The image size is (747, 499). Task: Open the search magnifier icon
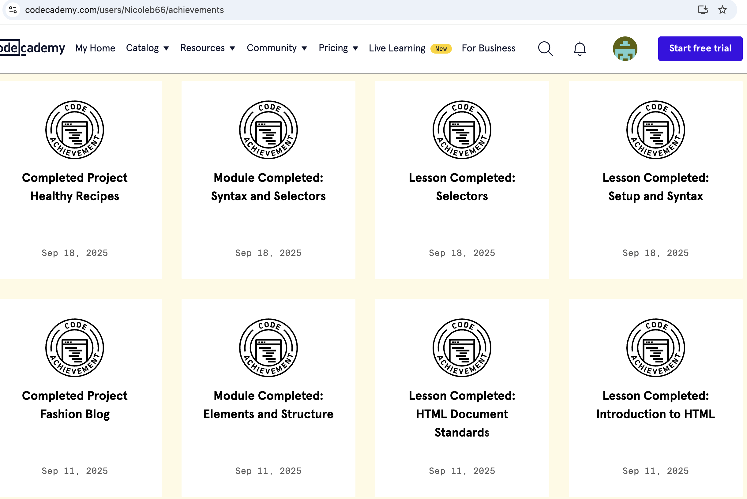pos(545,49)
